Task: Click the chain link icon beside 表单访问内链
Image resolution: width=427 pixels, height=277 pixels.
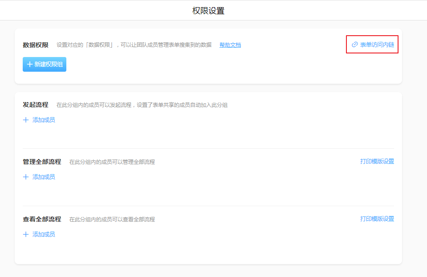Action: [x=355, y=45]
